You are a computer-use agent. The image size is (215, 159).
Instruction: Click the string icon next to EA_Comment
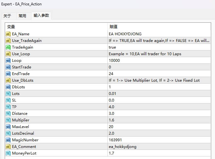click(x=8, y=147)
